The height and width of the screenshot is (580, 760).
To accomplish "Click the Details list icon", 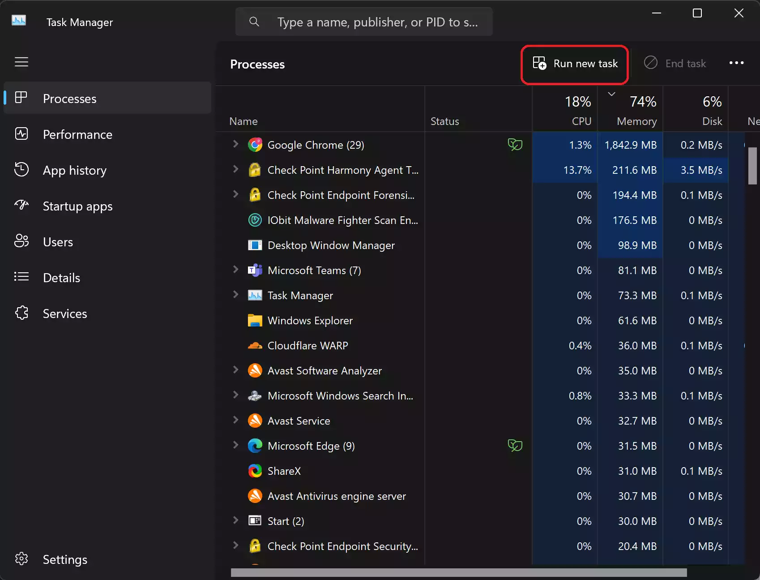I will pos(21,277).
